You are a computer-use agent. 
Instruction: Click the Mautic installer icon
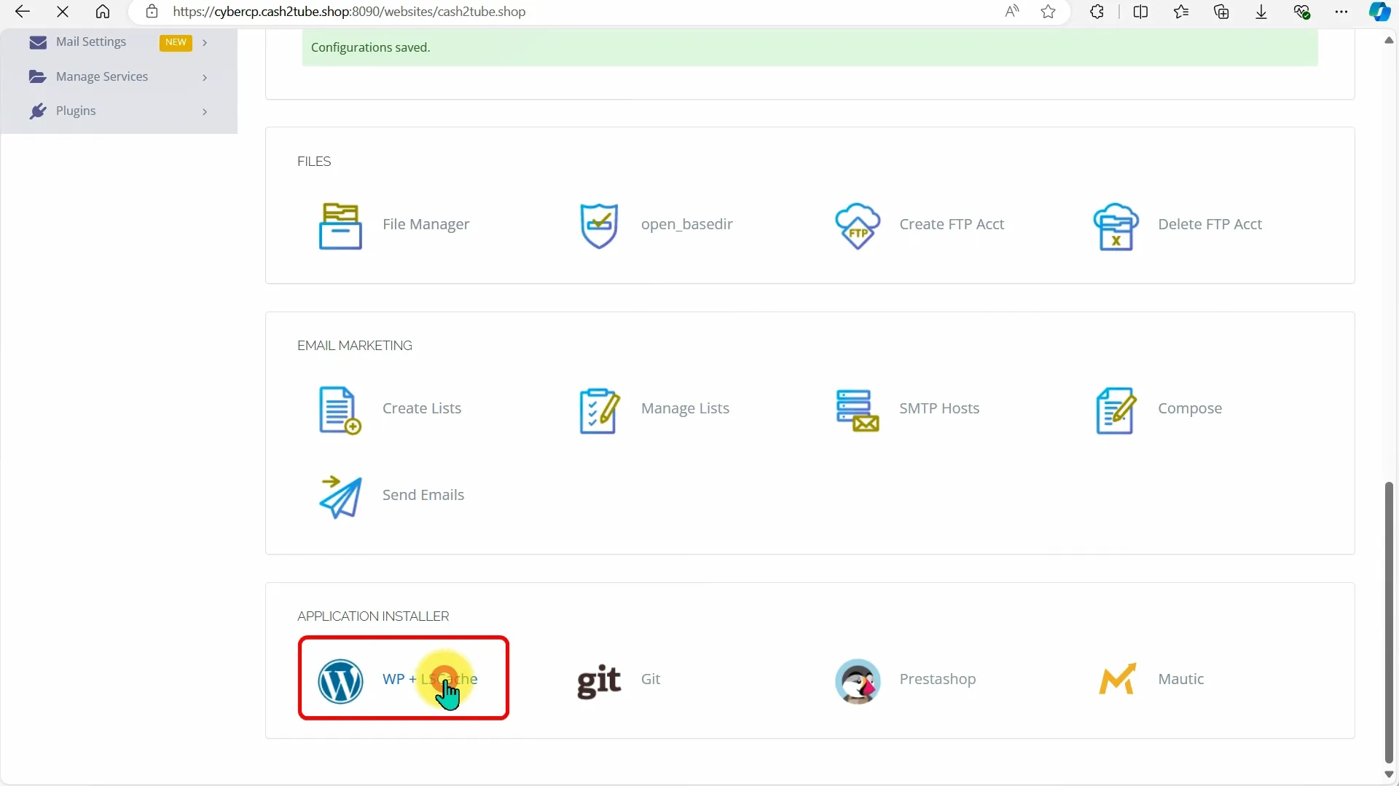(x=1117, y=680)
